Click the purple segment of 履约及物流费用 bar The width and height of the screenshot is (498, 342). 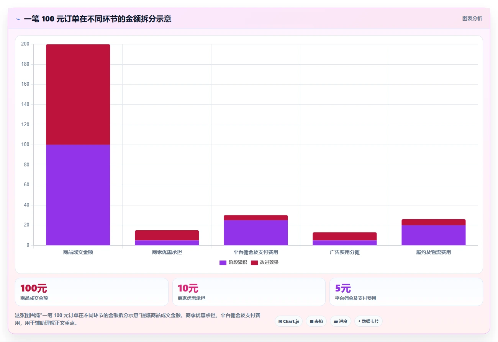pos(434,235)
